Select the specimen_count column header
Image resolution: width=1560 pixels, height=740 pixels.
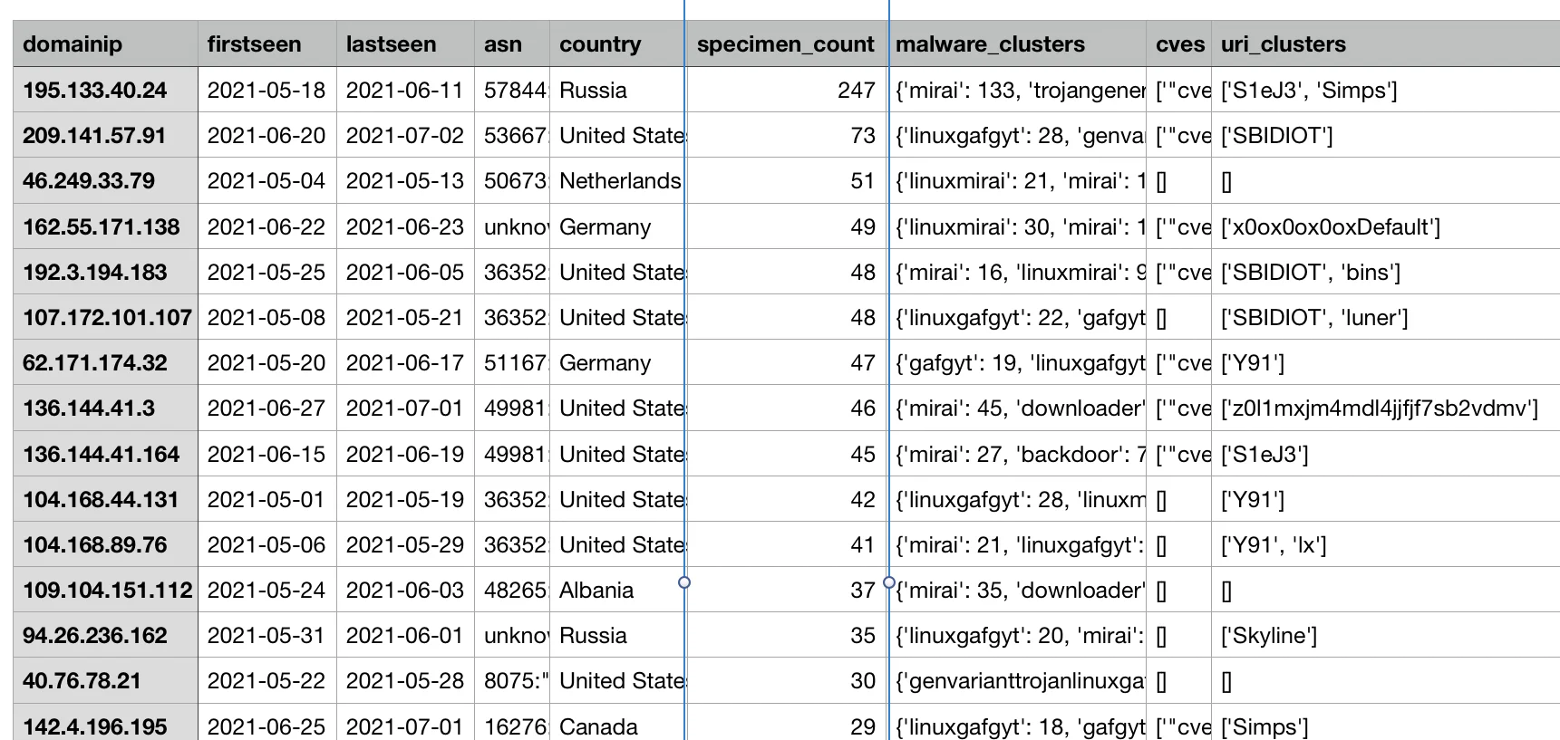click(786, 44)
